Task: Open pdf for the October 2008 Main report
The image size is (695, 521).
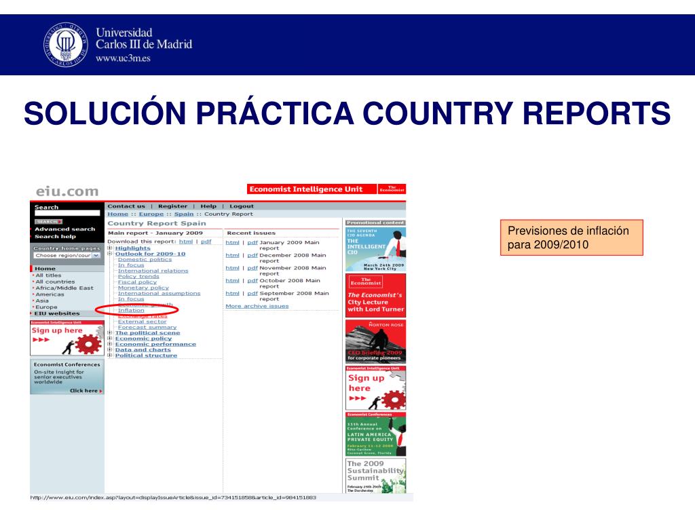Action: coord(252,281)
